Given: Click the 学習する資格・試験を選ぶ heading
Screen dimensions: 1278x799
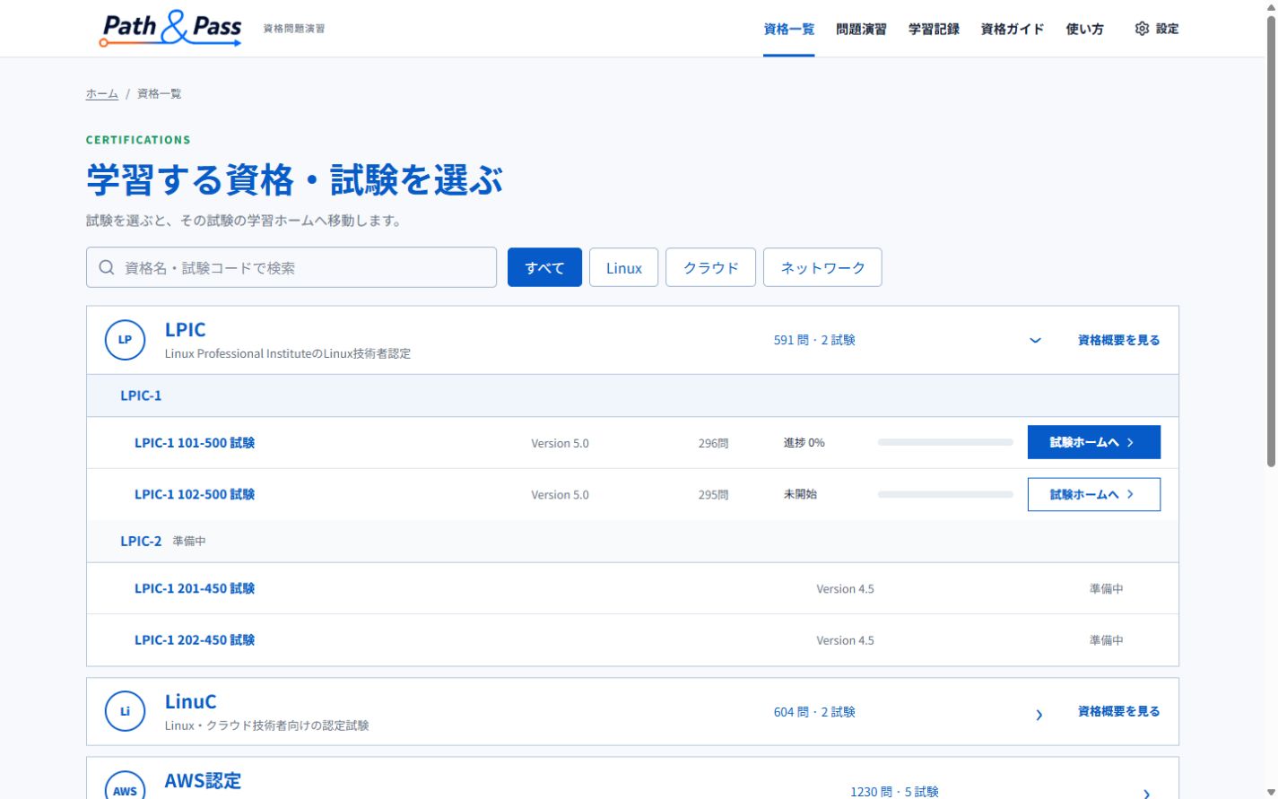Looking at the screenshot, I should tap(294, 179).
